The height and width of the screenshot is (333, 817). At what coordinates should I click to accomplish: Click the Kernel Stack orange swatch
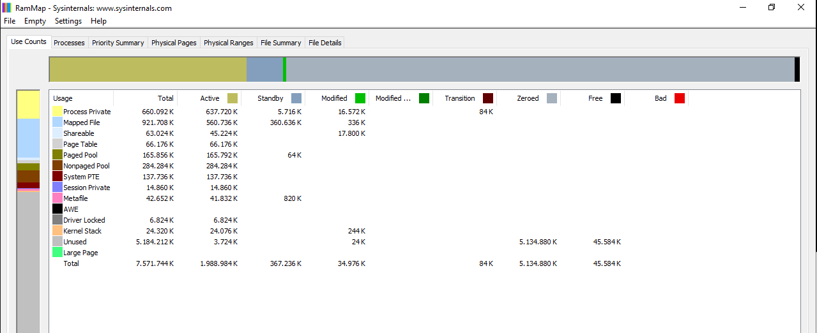tap(57, 231)
